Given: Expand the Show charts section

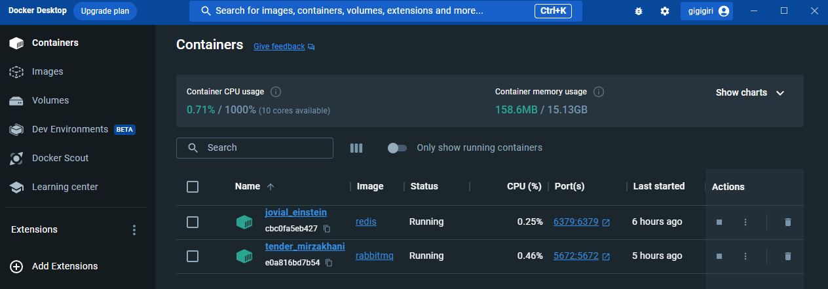Looking at the screenshot, I should (750, 92).
